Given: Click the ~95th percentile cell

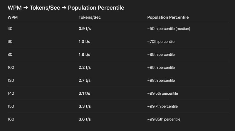Looking at the screenshot, I should click(161, 68).
